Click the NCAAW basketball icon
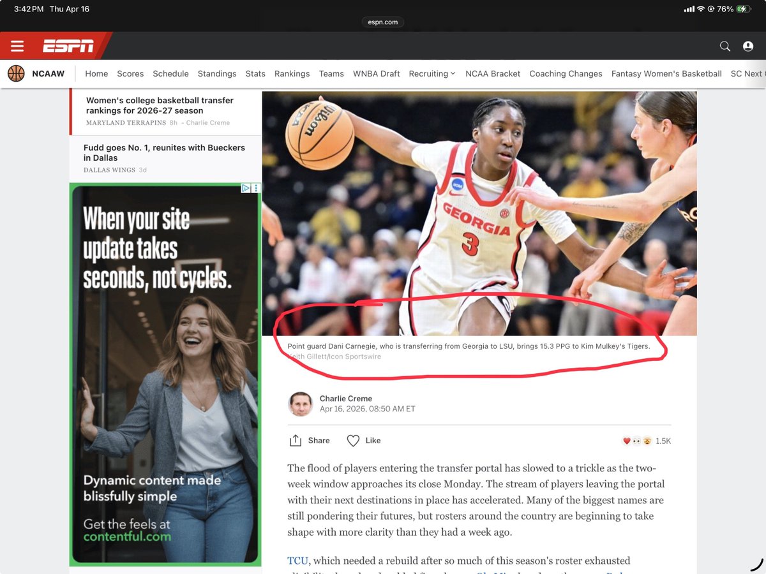766x574 pixels. pos(16,73)
